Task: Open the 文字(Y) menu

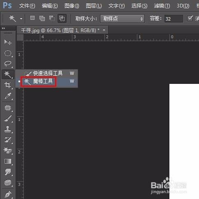Action: (x=116, y=6)
